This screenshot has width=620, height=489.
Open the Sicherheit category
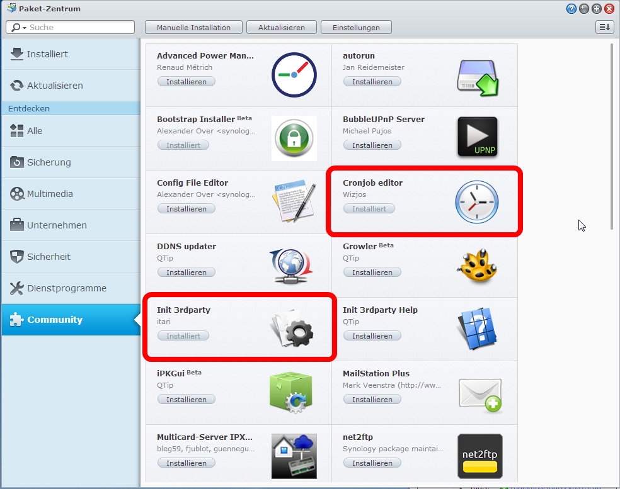(71, 257)
